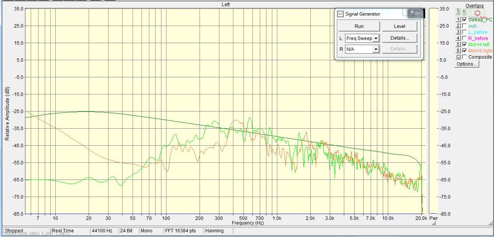The height and width of the screenshot is (237, 494).
Task: Enable the sub overlay checkbox
Action: [464, 26]
